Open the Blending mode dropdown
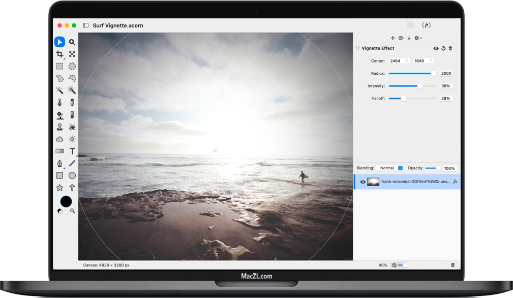The height and width of the screenshot is (298, 513). coord(390,168)
